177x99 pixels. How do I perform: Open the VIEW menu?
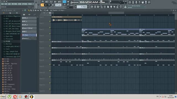(20, 4)
